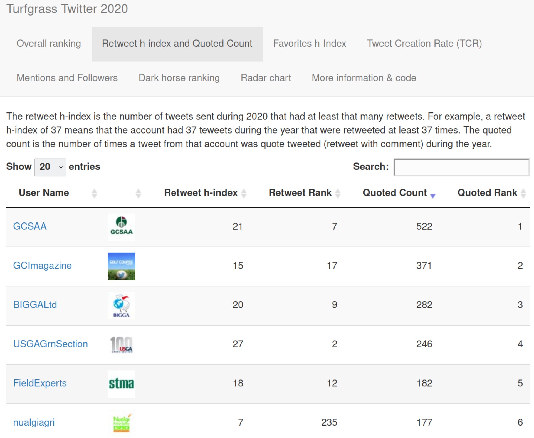Click the Nualgi agriculture logo
Viewport: 534px width, 438px height.
pyautogui.click(x=122, y=423)
